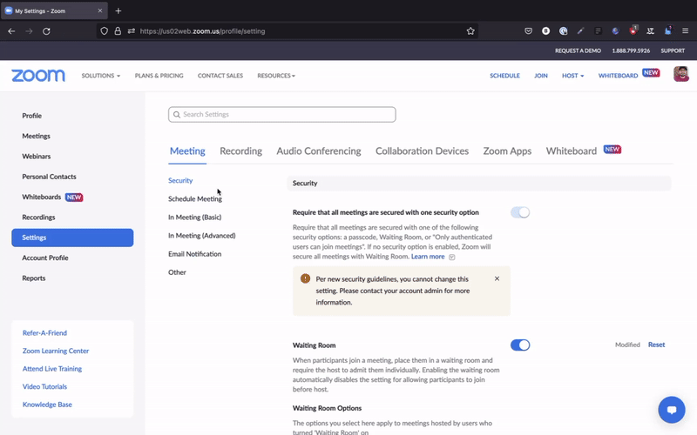697x435 pixels.
Task: Open the browser hamburger menu
Action: click(x=685, y=31)
